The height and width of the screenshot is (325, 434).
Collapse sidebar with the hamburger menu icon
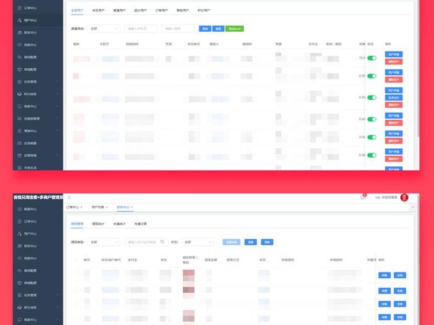point(70,197)
